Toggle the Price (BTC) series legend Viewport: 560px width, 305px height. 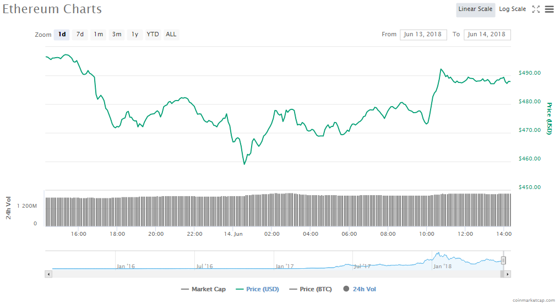click(310, 289)
